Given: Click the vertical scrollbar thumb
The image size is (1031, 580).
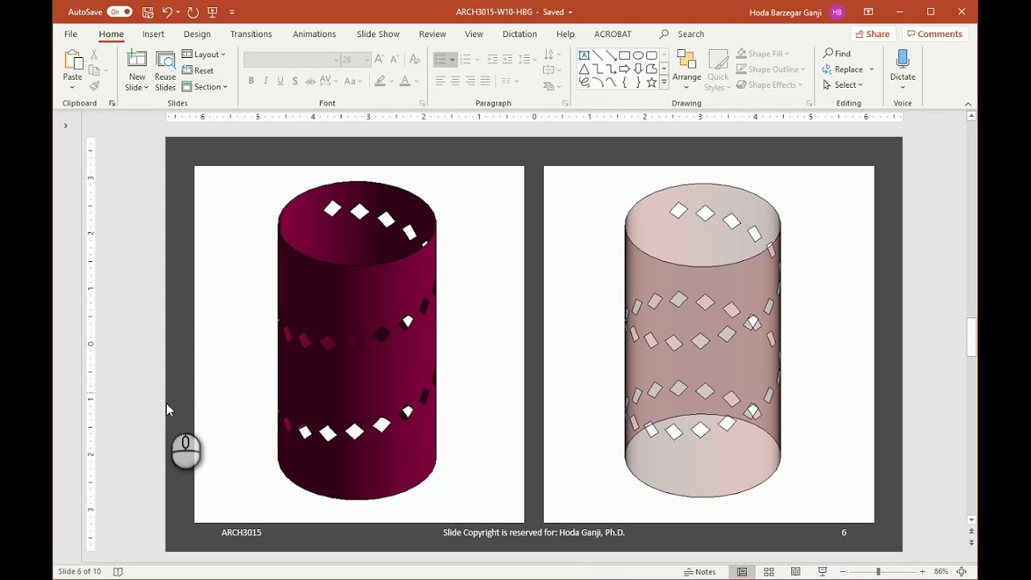Looking at the screenshot, I should click(971, 338).
